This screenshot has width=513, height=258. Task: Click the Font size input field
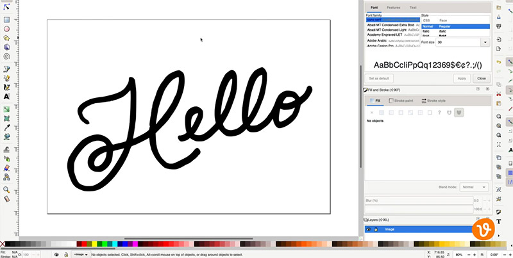(x=458, y=42)
